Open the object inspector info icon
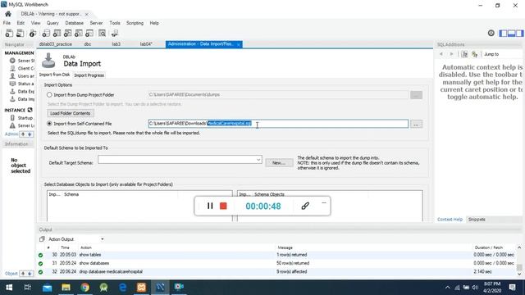Viewport: 525px width, 295px height. click(x=33, y=33)
